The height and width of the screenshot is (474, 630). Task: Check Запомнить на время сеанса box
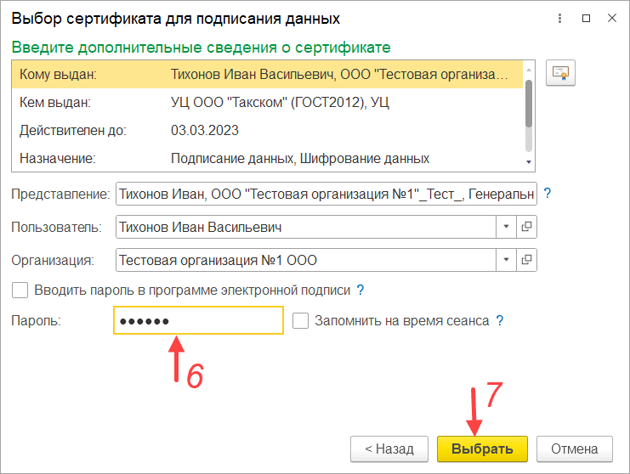pos(300,321)
